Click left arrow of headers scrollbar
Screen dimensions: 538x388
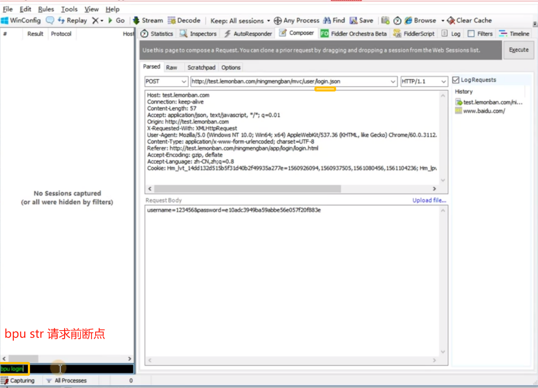(x=150, y=189)
